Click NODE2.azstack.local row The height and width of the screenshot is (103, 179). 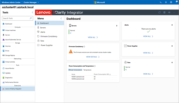(x=93, y=79)
